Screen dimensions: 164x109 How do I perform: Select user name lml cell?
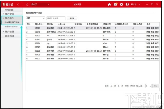pos(48,36)
